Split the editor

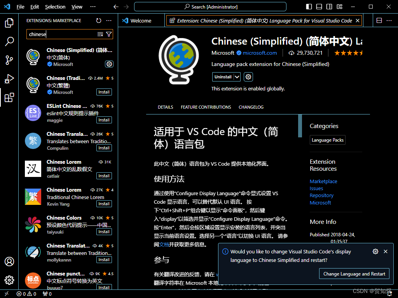click(379, 21)
